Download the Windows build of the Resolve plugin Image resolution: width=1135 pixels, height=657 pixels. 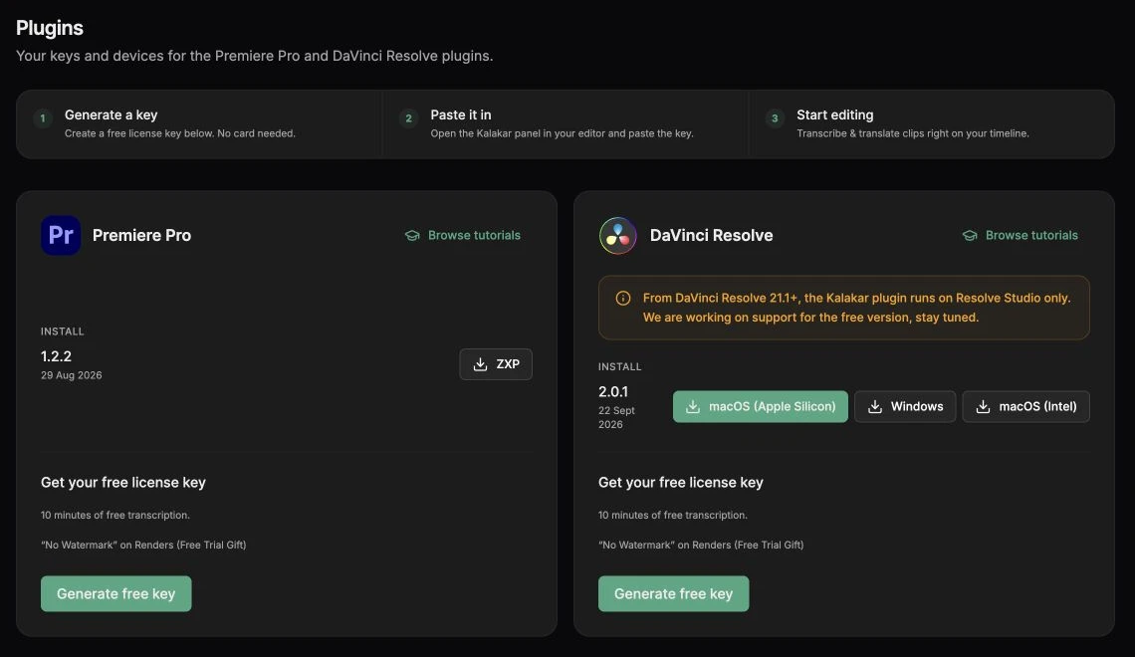coord(905,407)
